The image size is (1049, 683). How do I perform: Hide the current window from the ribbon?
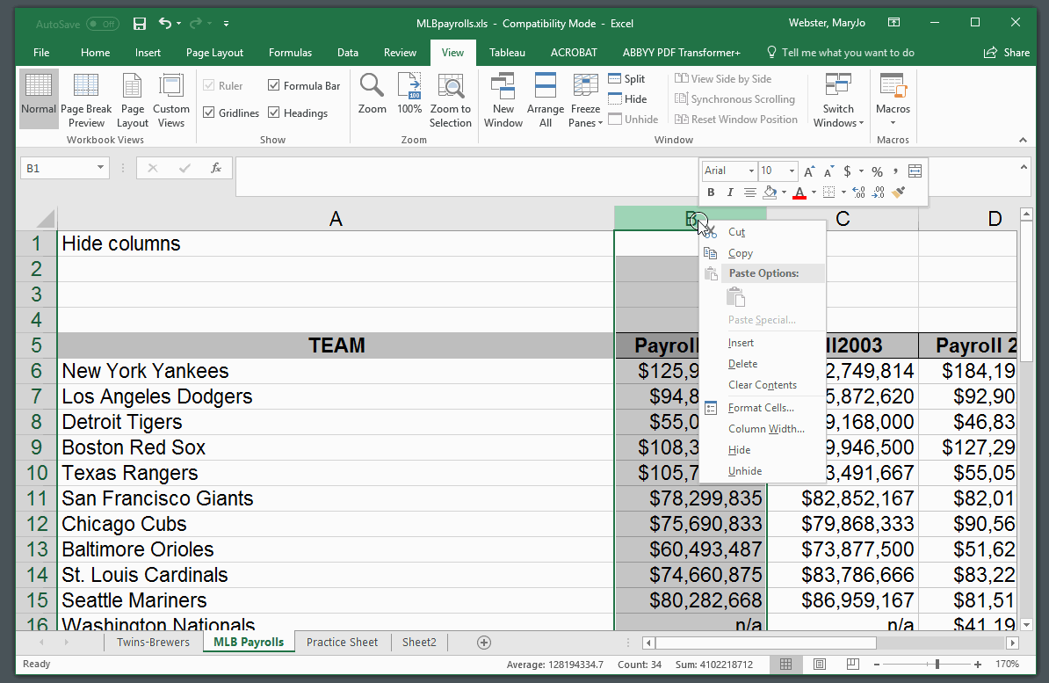point(627,99)
